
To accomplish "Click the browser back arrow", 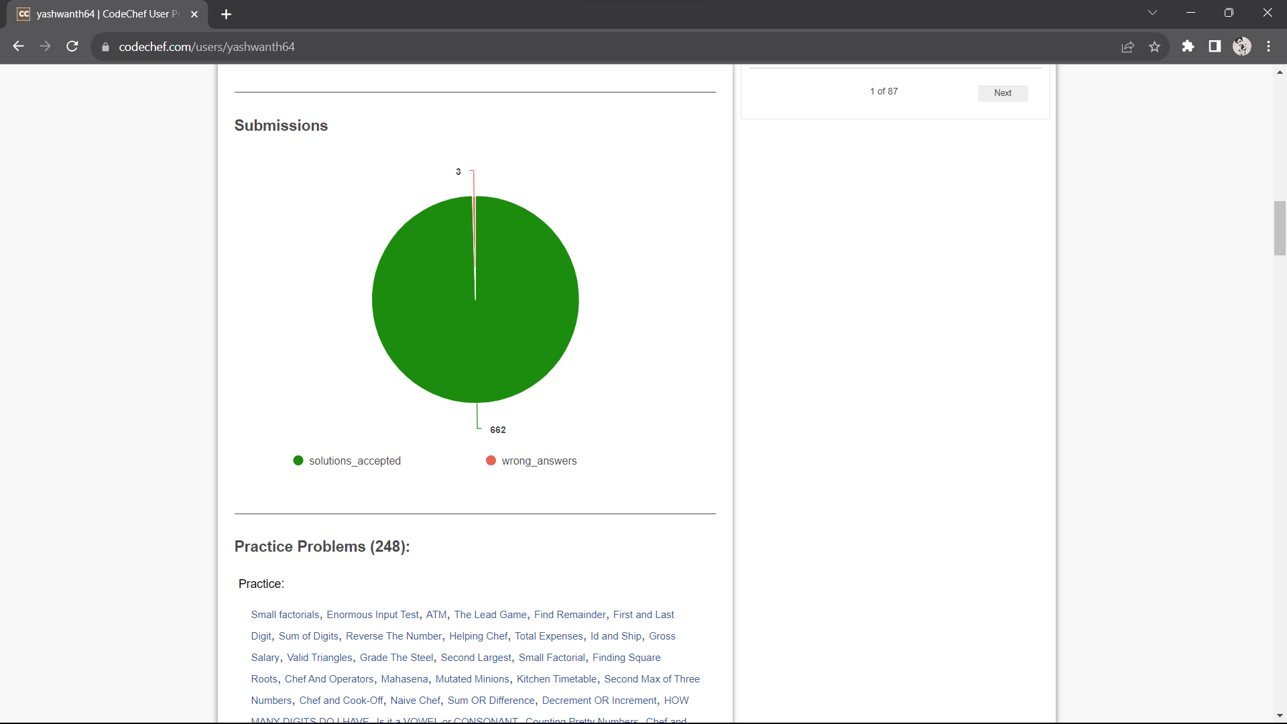I will click(x=18, y=46).
